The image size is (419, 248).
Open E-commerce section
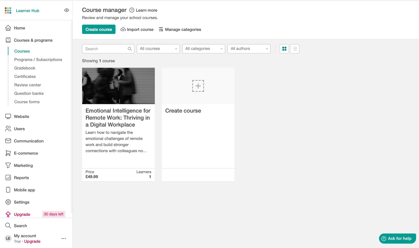click(x=26, y=153)
